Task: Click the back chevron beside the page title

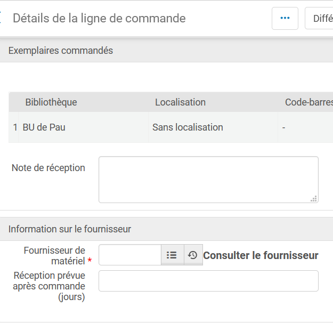Action: 2,18
